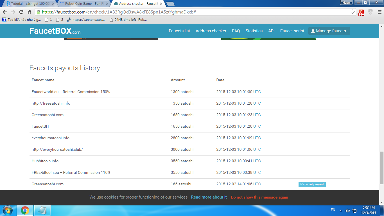The width and height of the screenshot is (384, 216).
Task: Click the scrollbar down arrow
Action: click(x=381, y=202)
